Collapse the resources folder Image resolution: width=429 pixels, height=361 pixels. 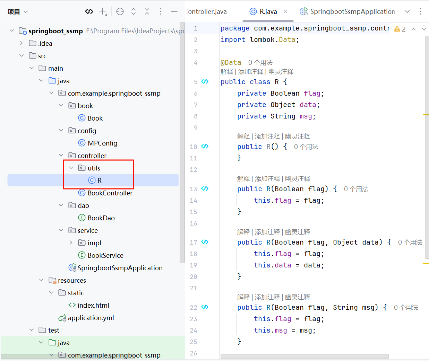pos(41,280)
